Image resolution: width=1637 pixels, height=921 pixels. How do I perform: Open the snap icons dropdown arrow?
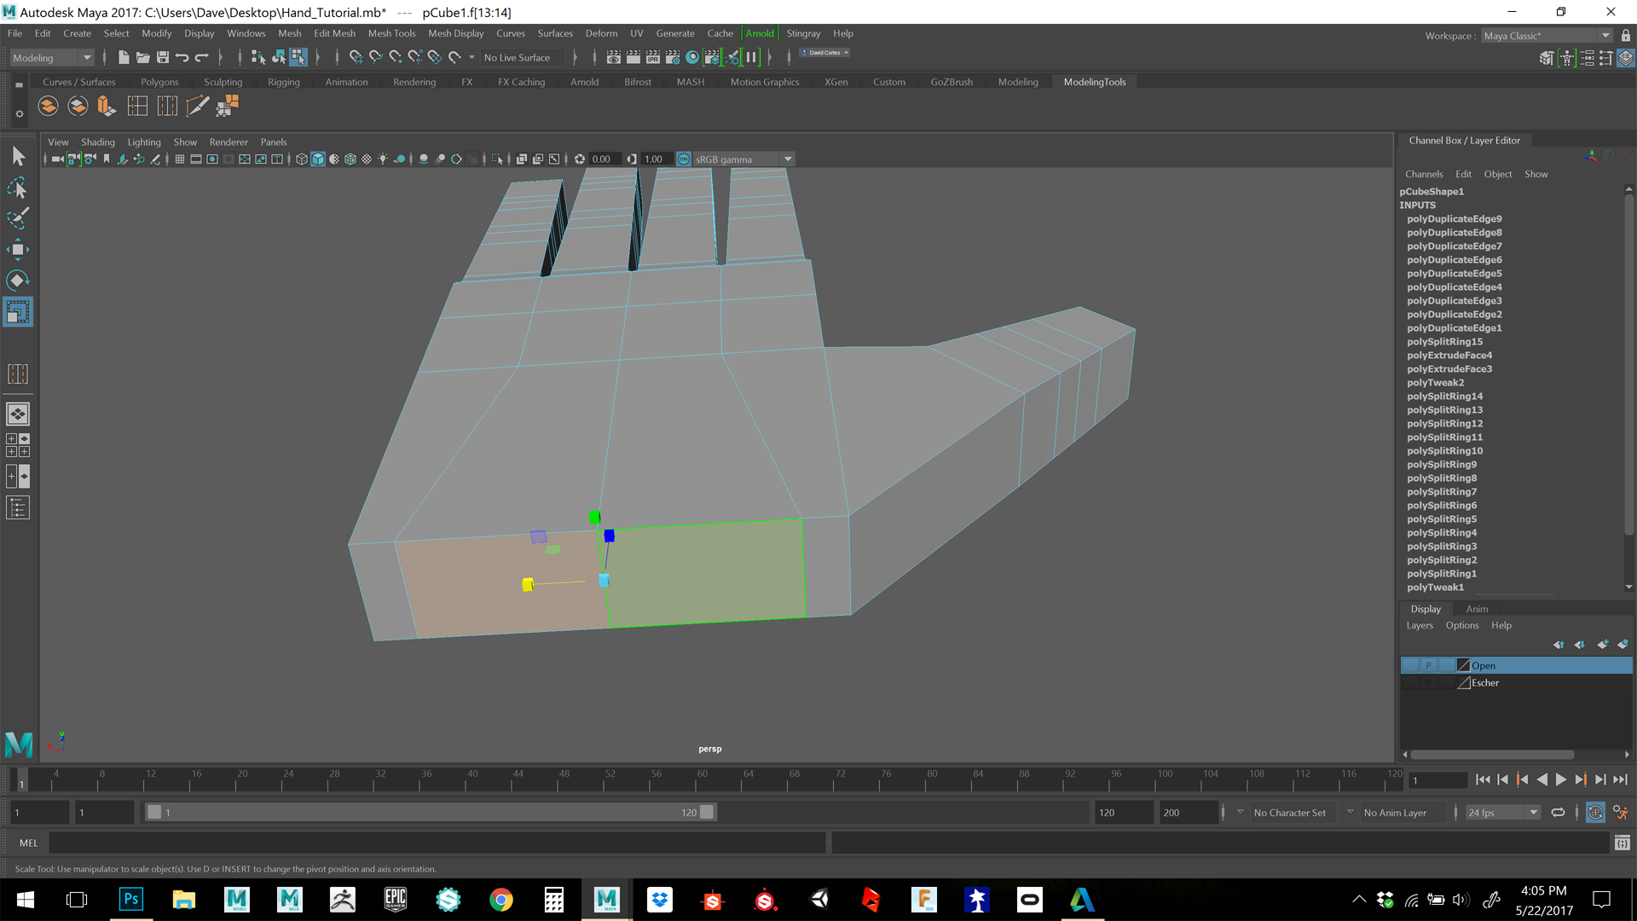471,57
